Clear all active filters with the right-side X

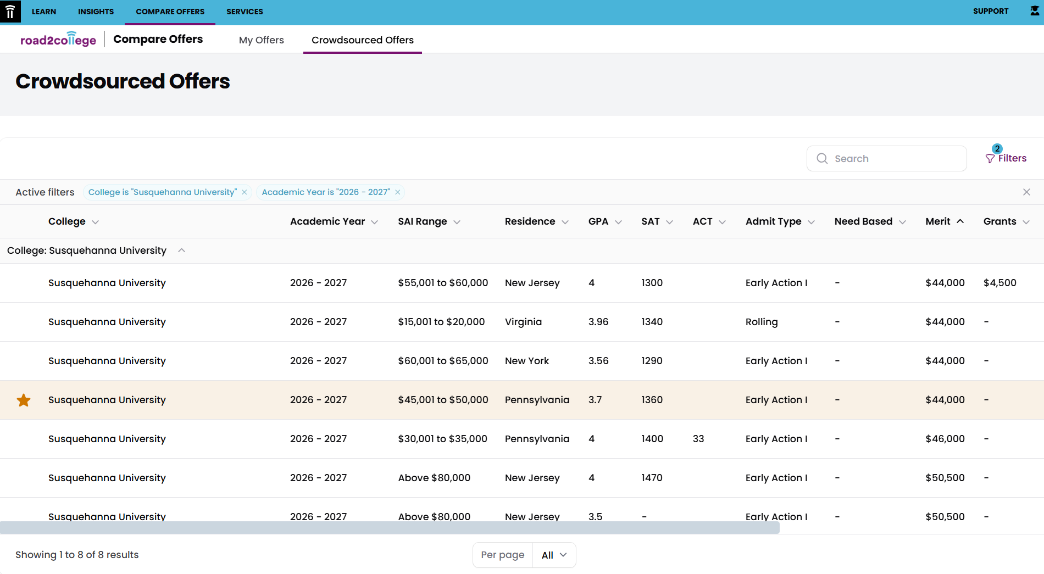(1026, 192)
